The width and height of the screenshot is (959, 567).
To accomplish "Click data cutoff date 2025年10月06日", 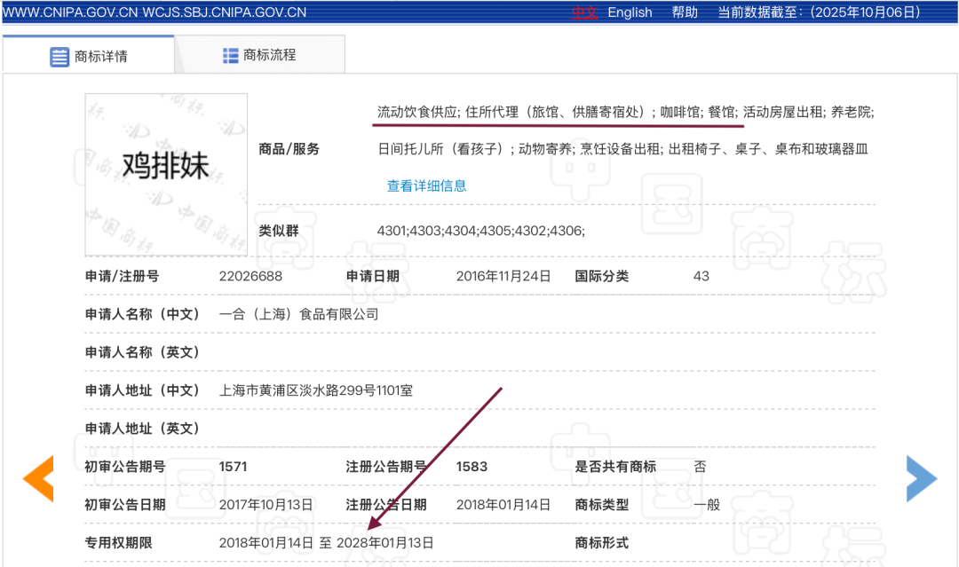I will click(865, 12).
